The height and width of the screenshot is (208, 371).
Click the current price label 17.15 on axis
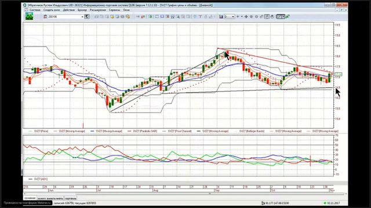(x=339, y=75)
